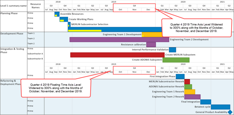Click the 'Assemble Resources' task label
Image resolution: width=234 pixels, height=115 pixels.
pyautogui.click(x=72, y=14)
